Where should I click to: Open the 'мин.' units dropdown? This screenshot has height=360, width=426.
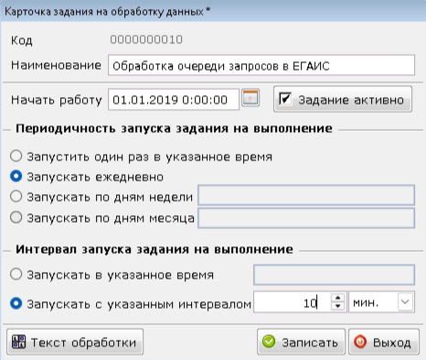point(405,302)
